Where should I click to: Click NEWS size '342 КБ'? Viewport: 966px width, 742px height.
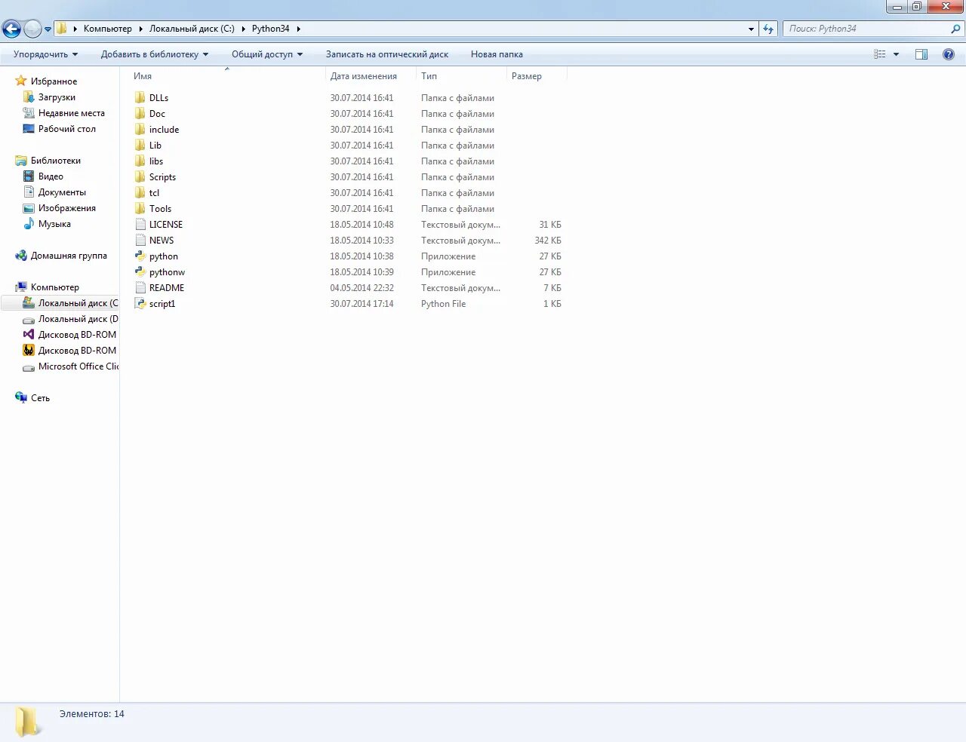[548, 241]
